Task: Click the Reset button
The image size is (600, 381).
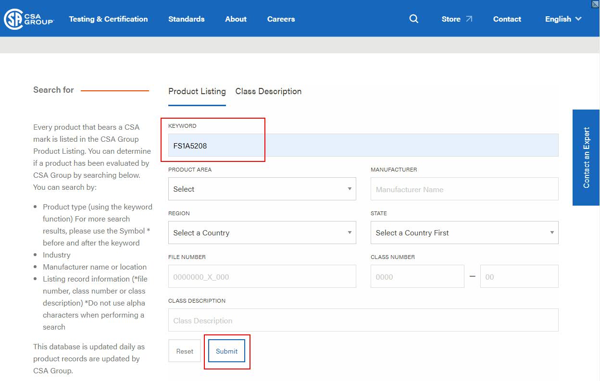Action: (185, 351)
